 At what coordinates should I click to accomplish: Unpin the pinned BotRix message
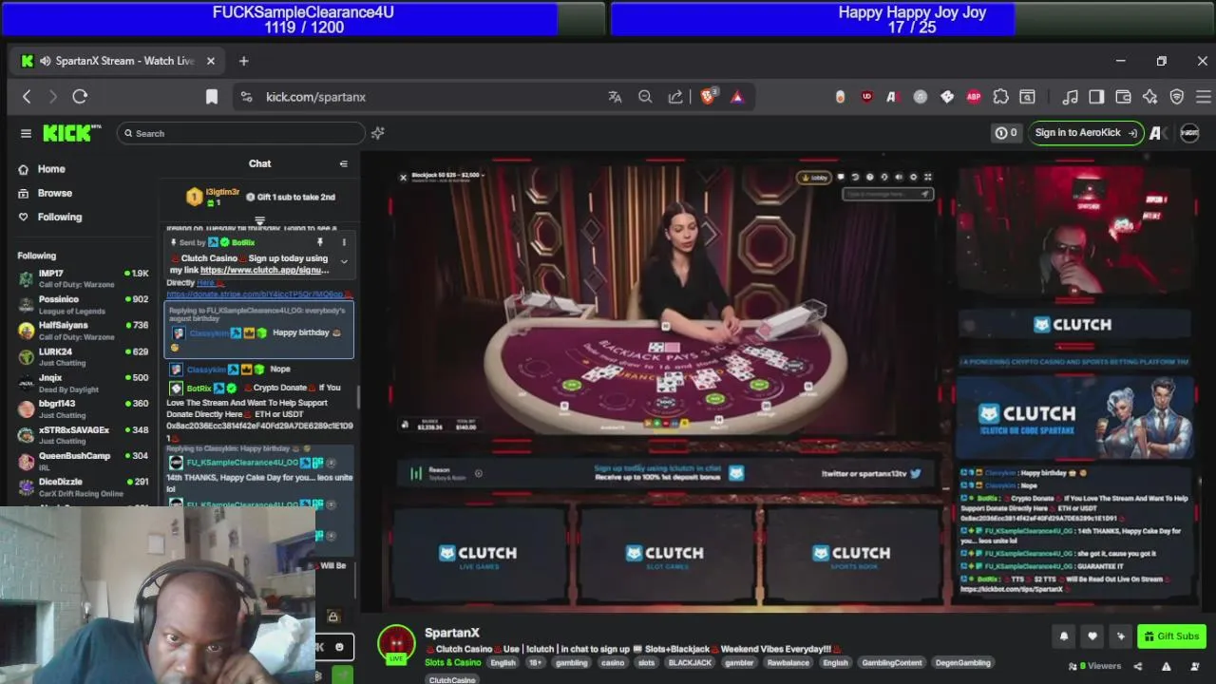[320, 242]
